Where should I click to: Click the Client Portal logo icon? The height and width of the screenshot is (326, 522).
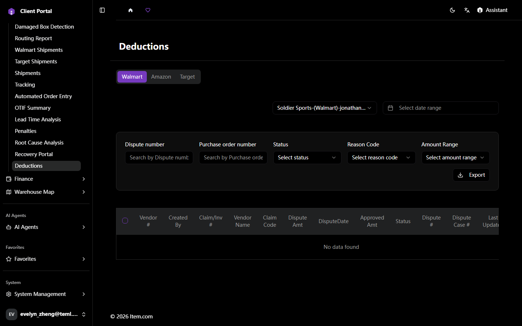pos(12,11)
